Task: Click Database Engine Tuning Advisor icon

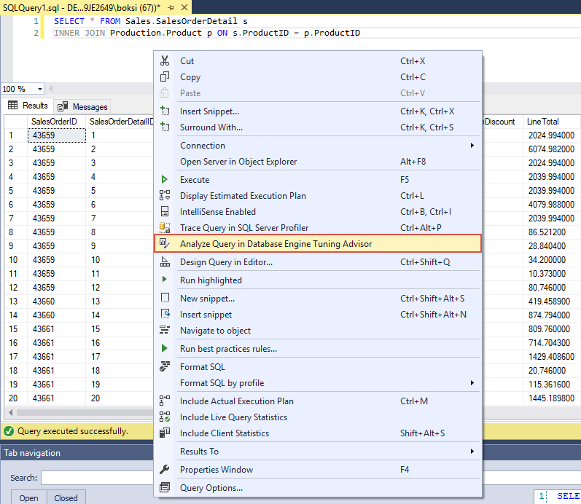Action: 165,243
